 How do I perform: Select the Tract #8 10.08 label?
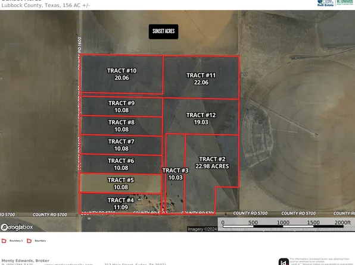click(122, 126)
